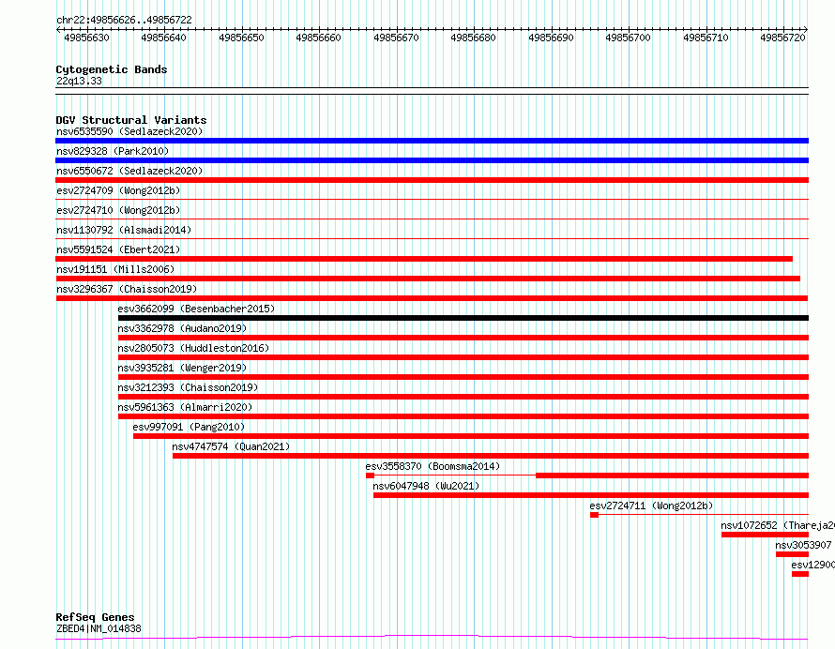Click the DGV Structural Variants track title
The width and height of the screenshot is (835, 649).
point(131,120)
